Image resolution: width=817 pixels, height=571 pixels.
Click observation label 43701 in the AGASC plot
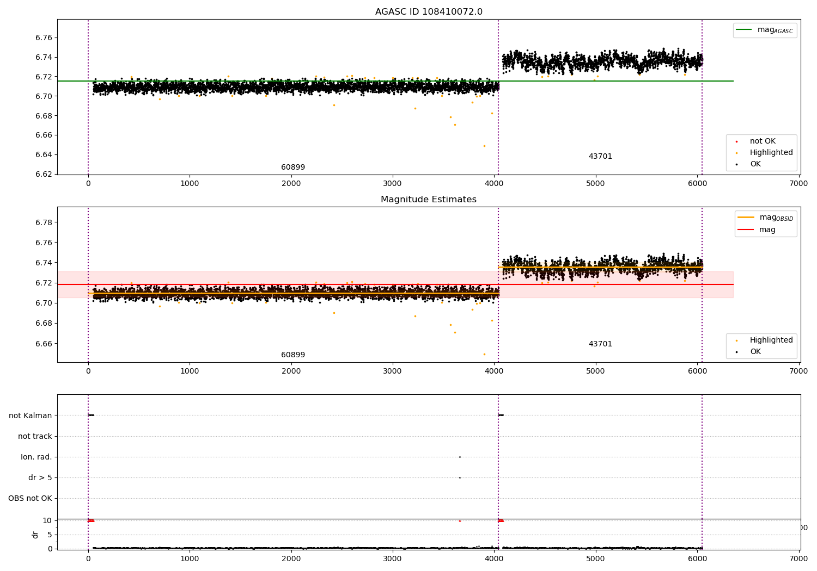pos(600,157)
